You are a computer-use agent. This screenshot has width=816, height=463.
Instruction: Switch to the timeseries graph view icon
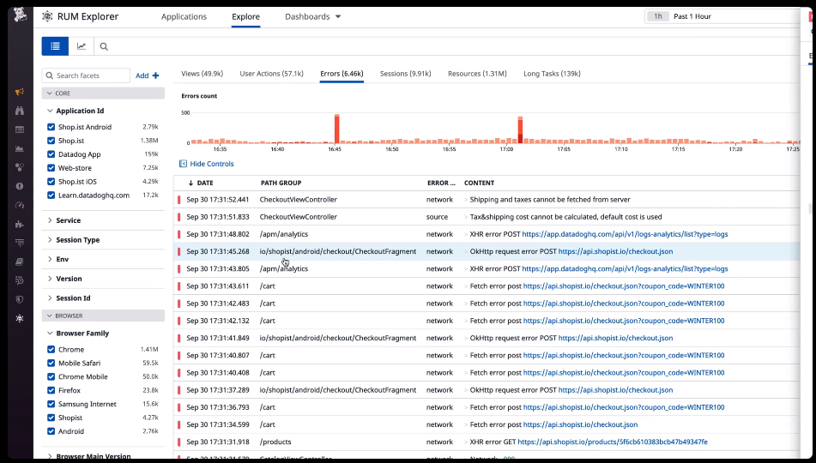82,46
